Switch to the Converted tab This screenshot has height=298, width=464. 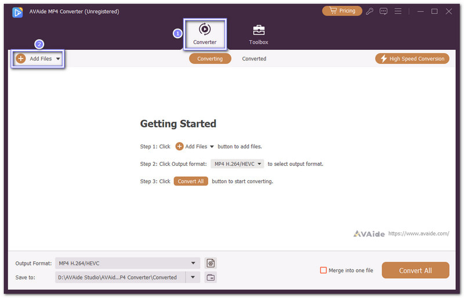[254, 59]
